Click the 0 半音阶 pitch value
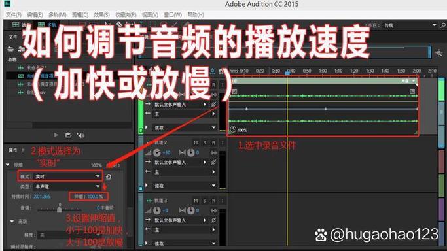This screenshot has width=447, height=251. tap(105, 208)
